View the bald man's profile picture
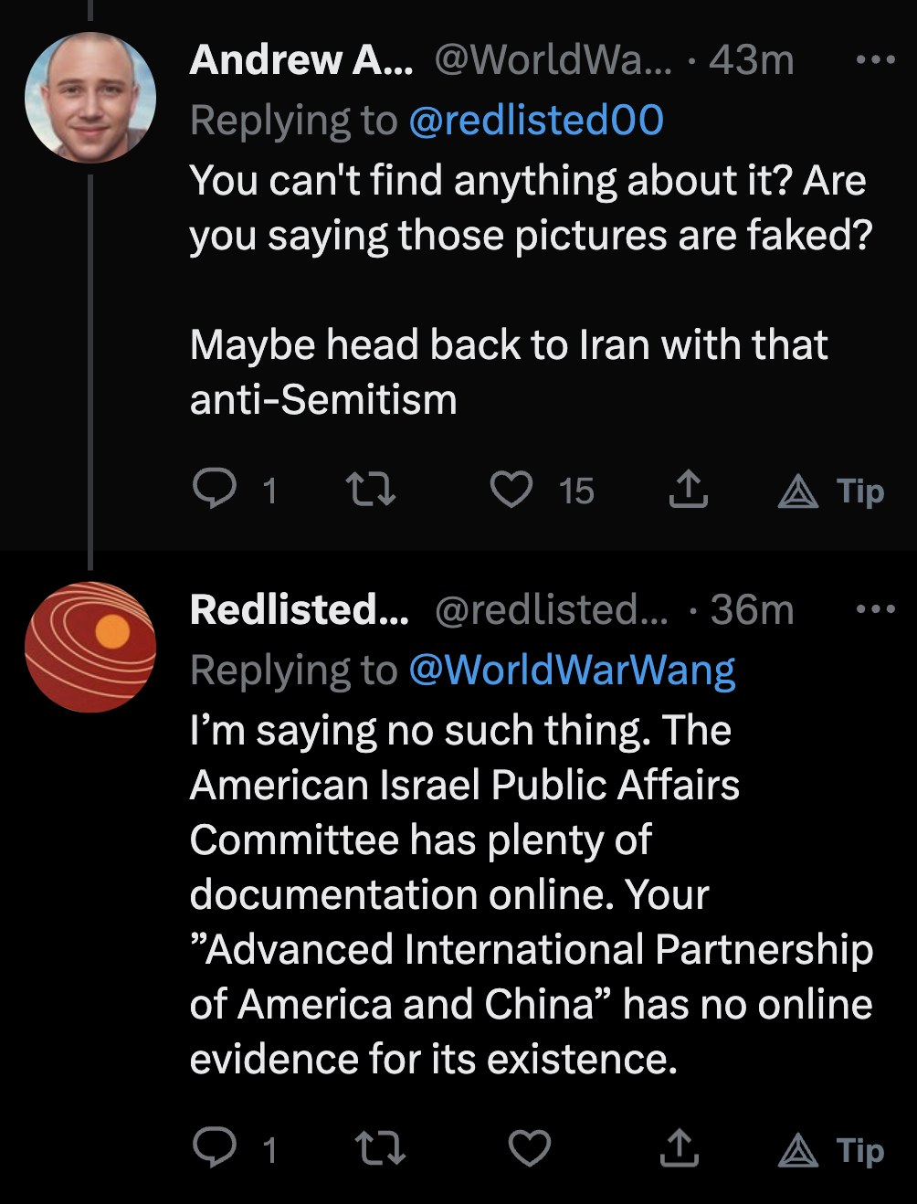Viewport: 917px width, 1204px height. pos(90,98)
